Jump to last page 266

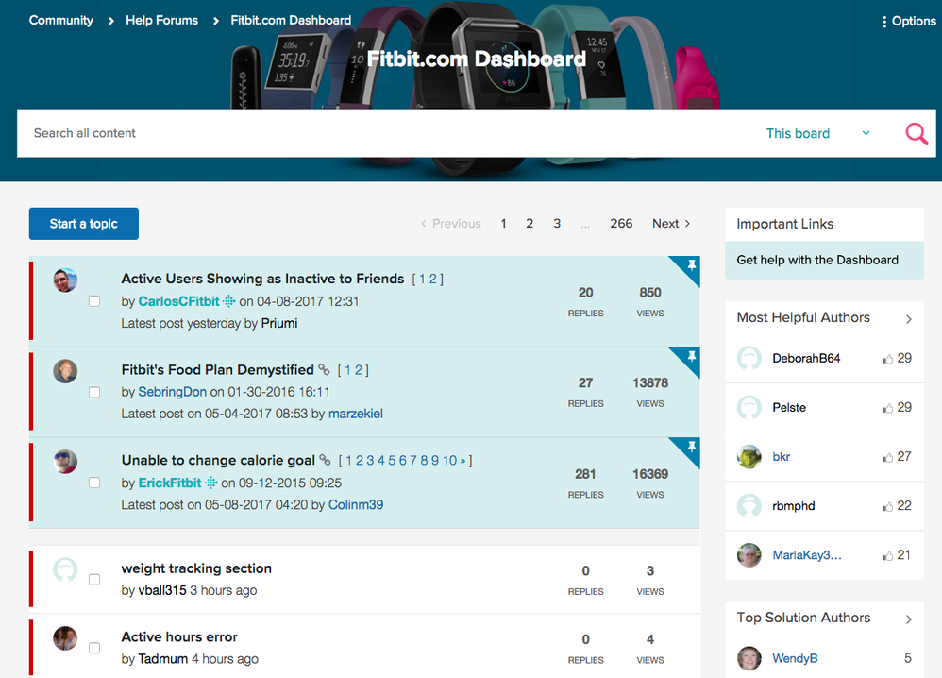[x=621, y=224]
